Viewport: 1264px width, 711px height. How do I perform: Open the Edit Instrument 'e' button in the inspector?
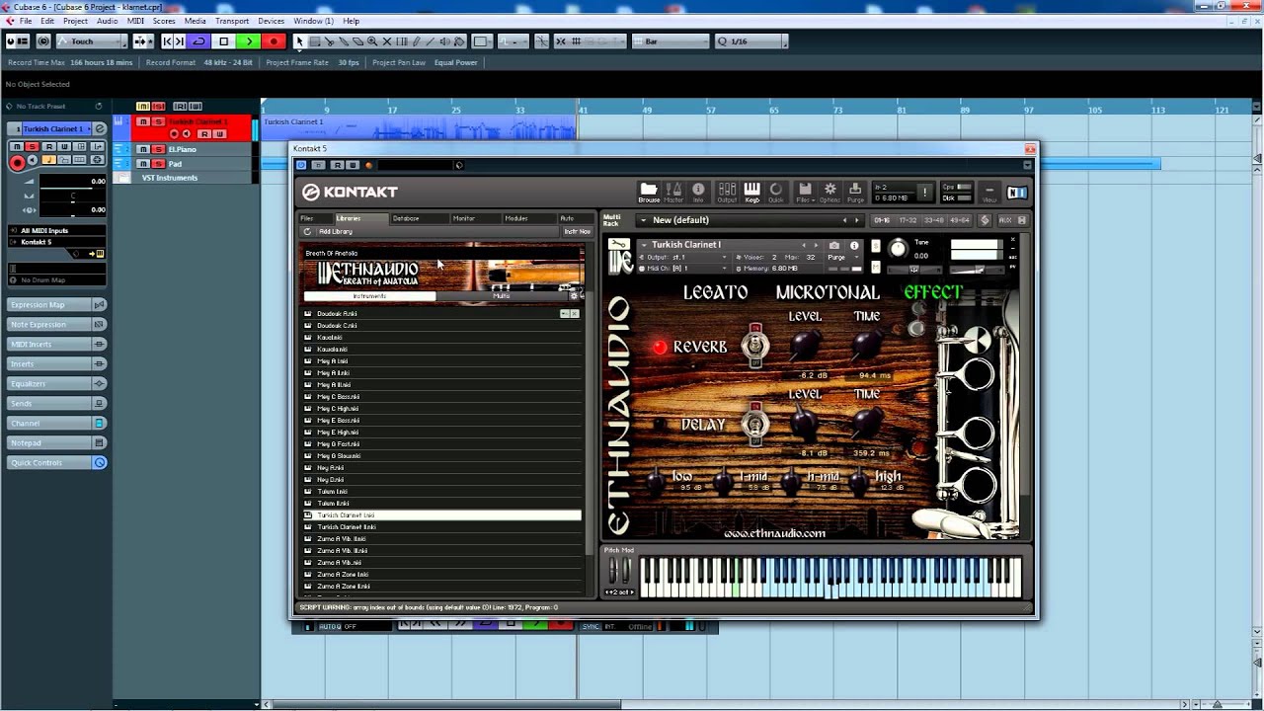point(100,128)
